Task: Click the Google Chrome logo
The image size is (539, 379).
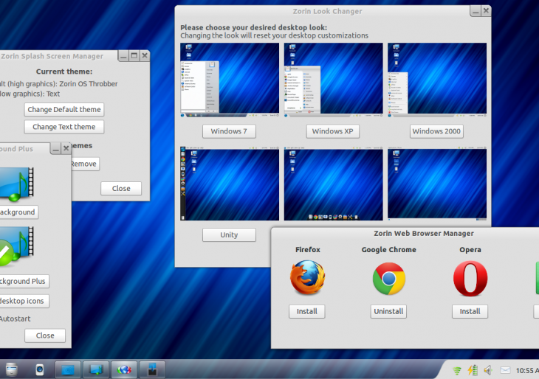Action: [388, 279]
